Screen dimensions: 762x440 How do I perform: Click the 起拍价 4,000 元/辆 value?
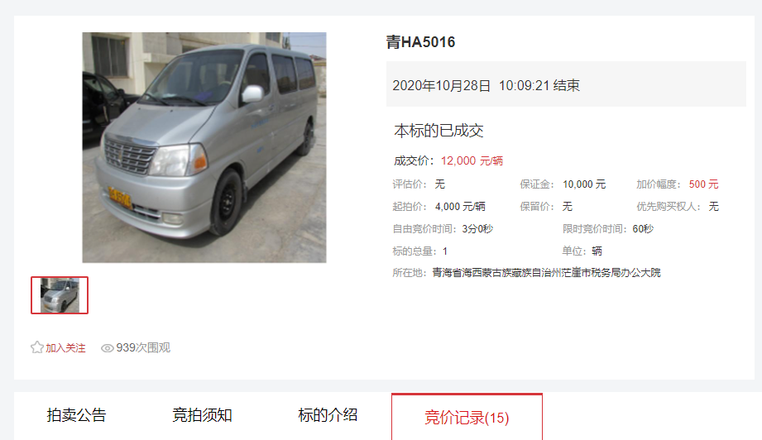(460, 207)
